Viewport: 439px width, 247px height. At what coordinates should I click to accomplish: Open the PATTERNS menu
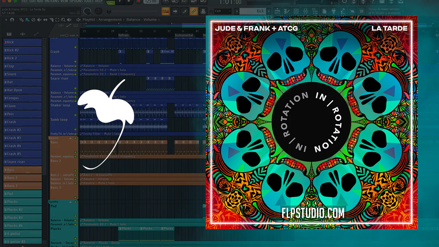pyautogui.click(x=52, y=1)
